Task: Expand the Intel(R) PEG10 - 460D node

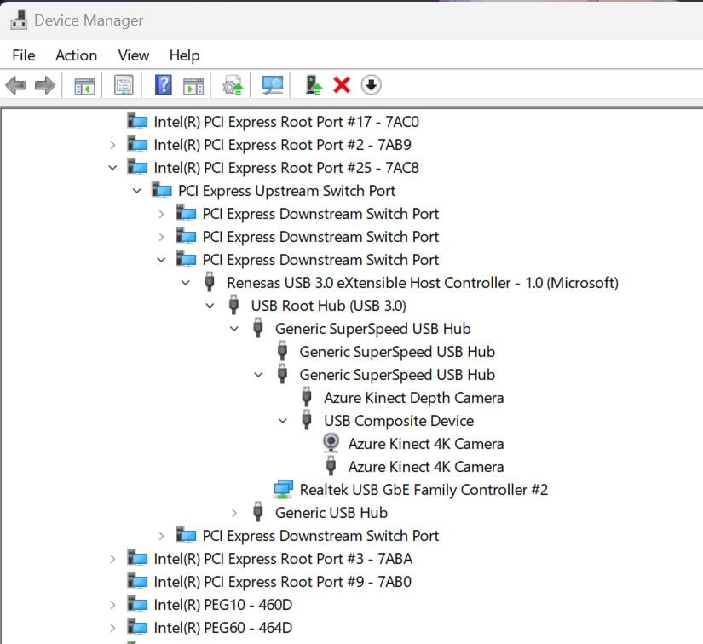Action: point(112,605)
